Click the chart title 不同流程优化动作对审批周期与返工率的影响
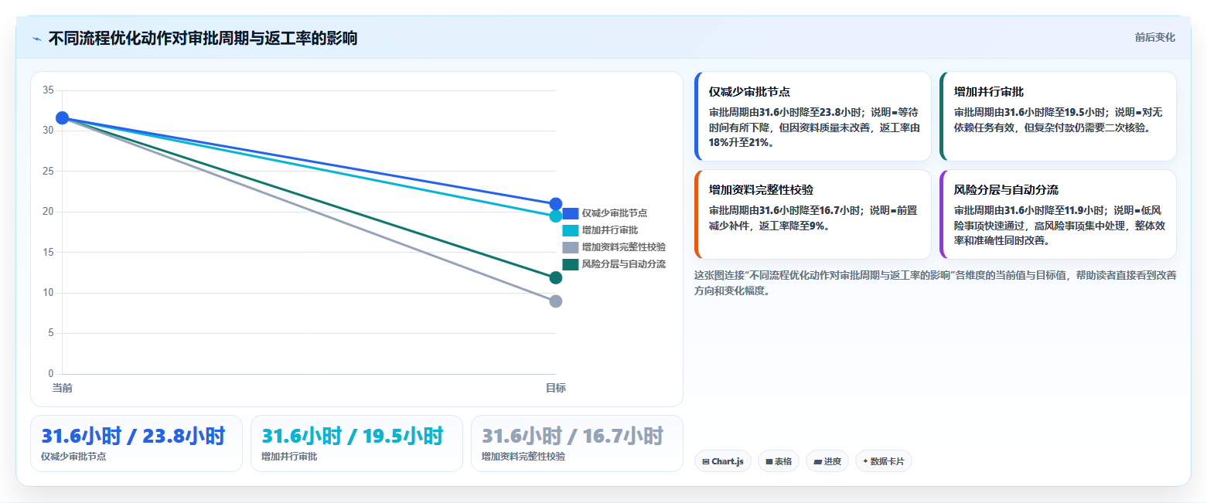The image size is (1207, 503). coord(203,39)
